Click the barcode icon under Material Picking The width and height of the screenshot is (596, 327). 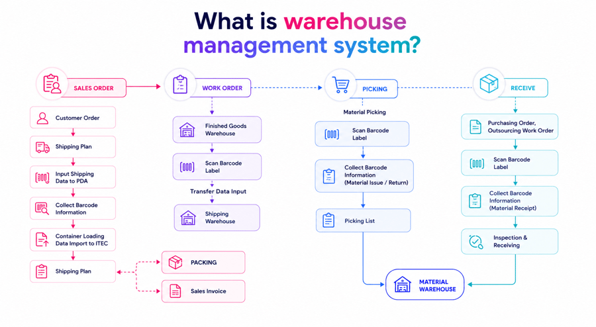pos(332,134)
